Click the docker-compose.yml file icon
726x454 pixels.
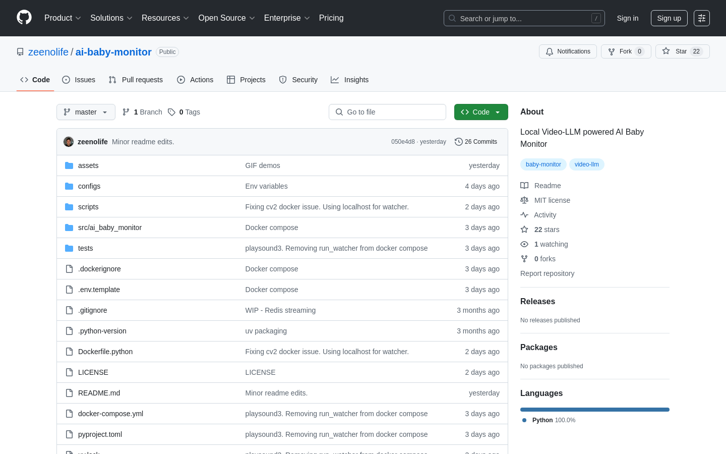coord(69,414)
